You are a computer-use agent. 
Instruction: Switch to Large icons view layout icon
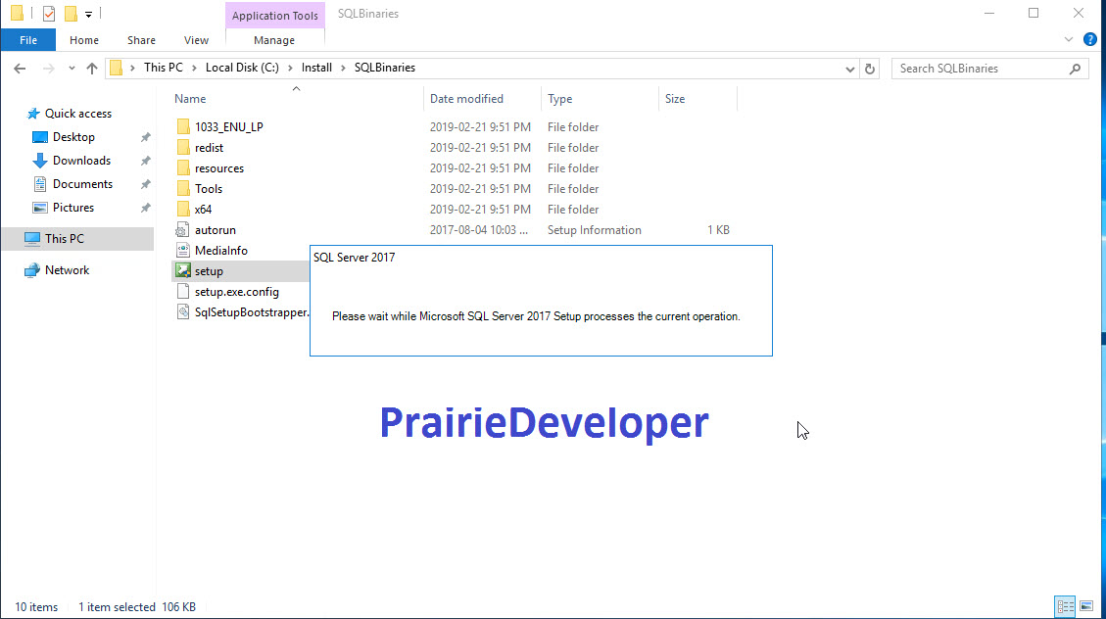tap(1087, 606)
